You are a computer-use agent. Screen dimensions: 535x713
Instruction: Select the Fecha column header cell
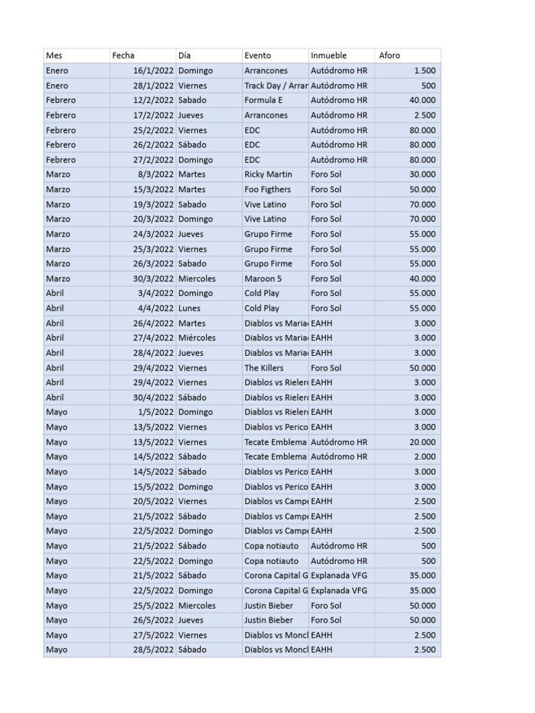[x=143, y=56]
